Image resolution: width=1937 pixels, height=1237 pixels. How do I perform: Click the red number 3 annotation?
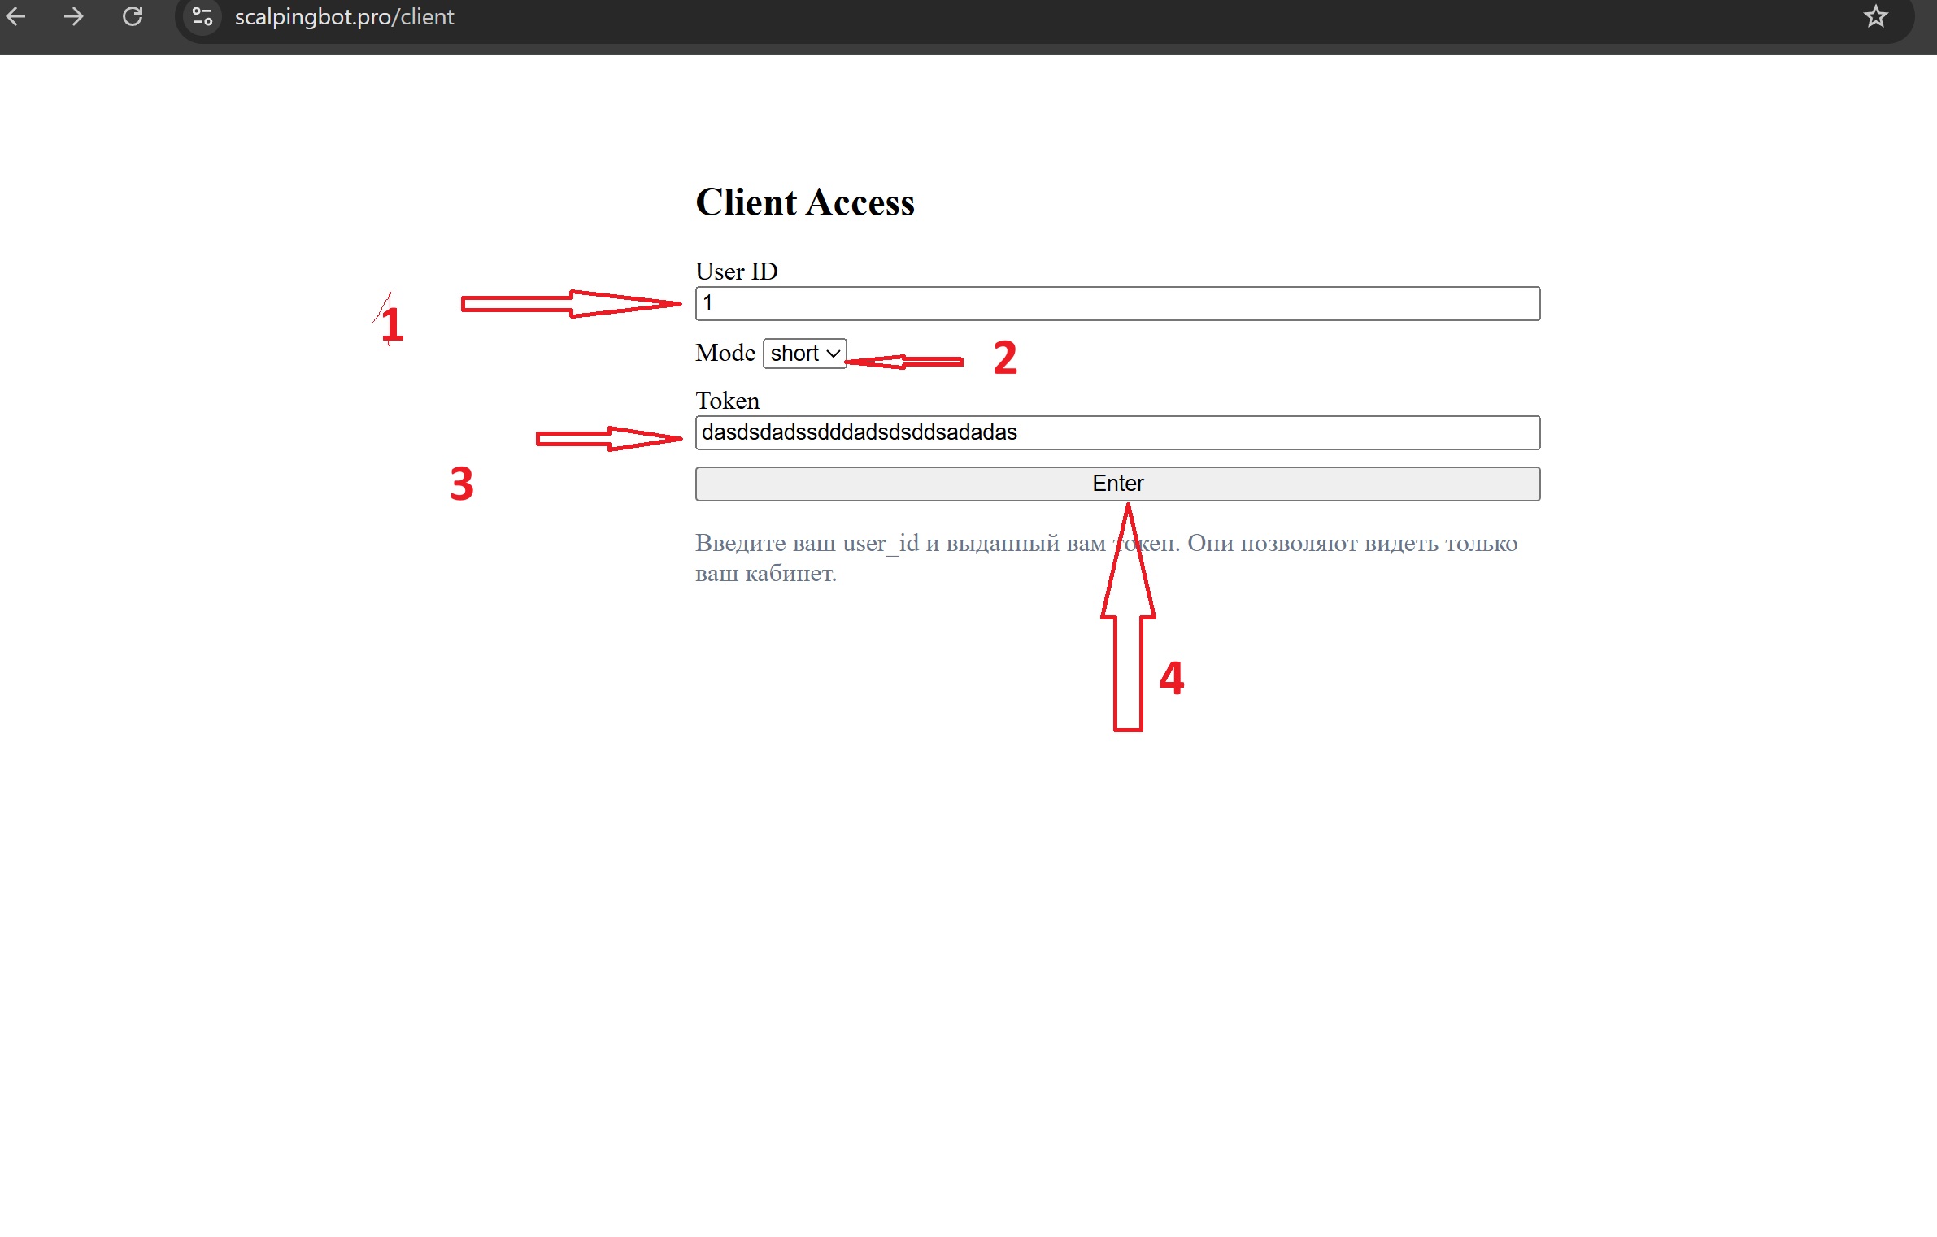click(461, 484)
